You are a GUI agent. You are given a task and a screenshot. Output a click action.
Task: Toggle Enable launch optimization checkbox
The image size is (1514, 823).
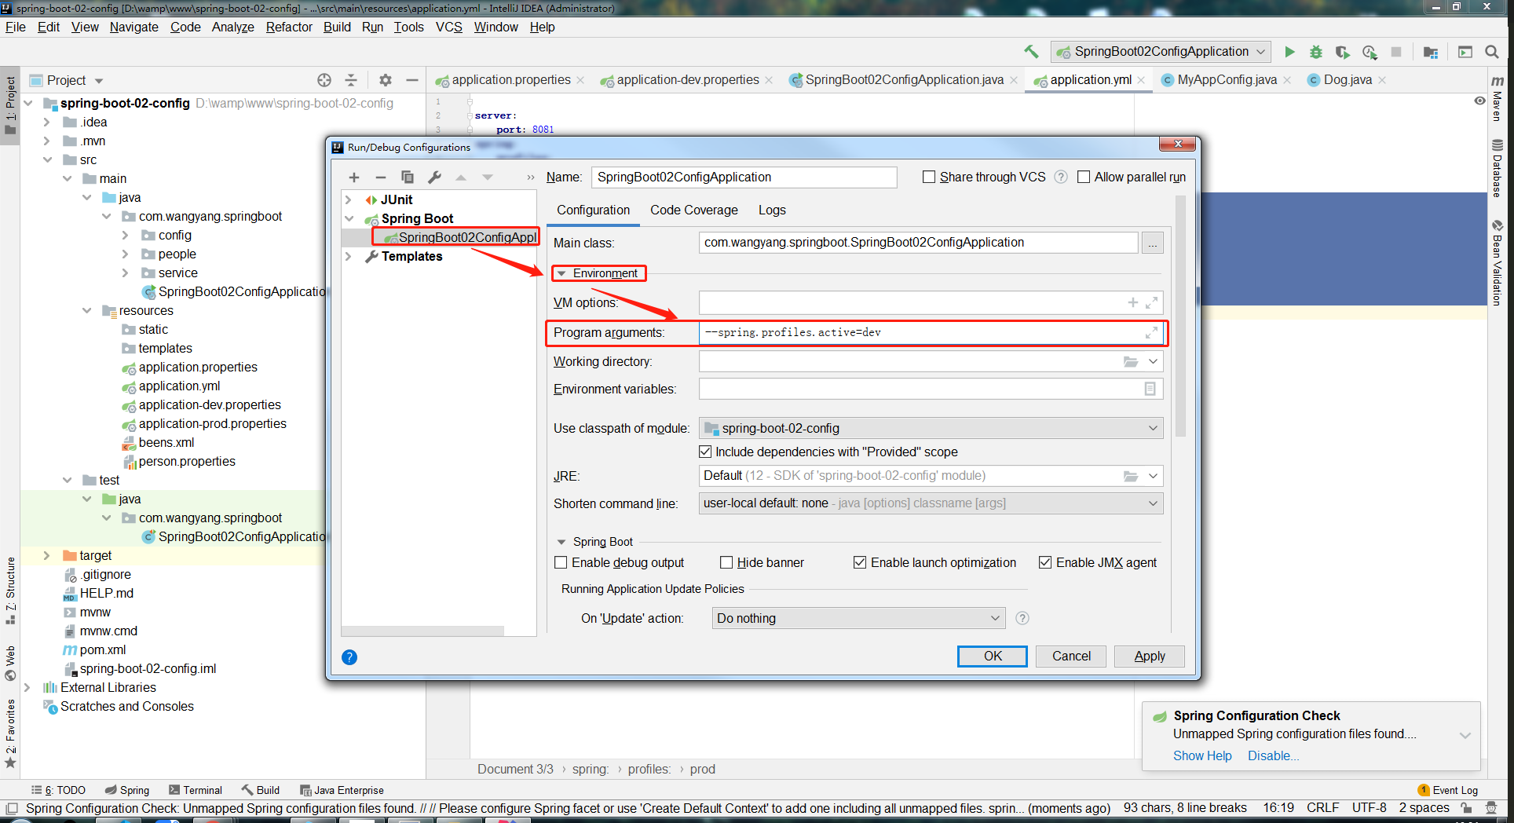pos(860,563)
